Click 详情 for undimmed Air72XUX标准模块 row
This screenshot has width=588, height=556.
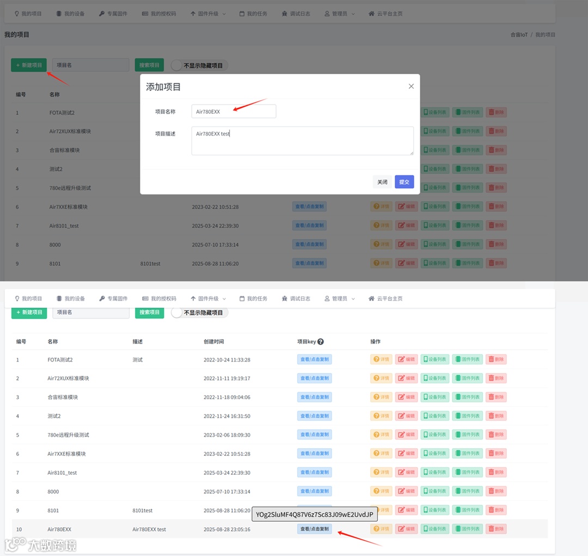click(x=381, y=378)
